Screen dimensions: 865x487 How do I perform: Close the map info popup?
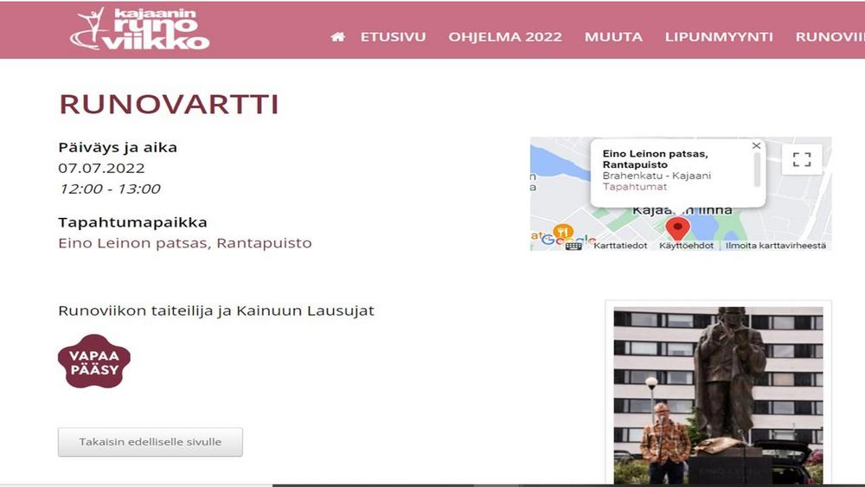point(756,146)
